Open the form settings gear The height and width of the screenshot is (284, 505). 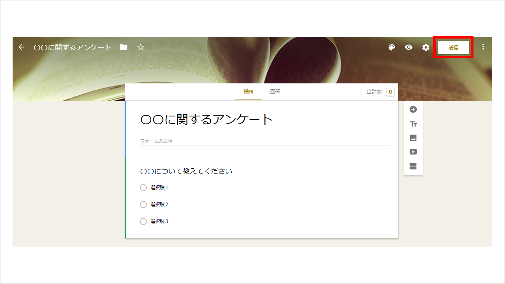(425, 47)
